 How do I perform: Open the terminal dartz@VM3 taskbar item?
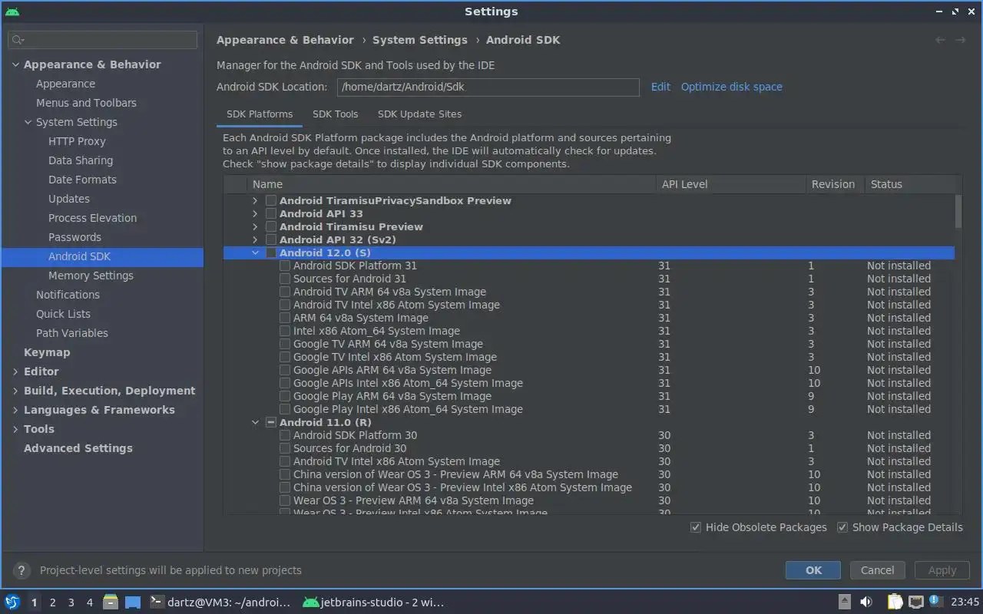[220, 602]
